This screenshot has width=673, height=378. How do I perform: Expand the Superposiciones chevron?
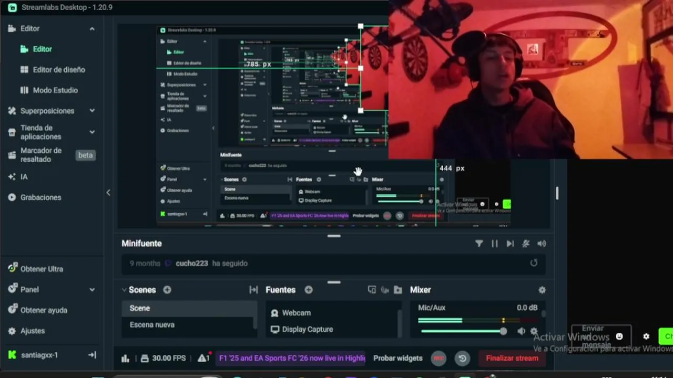coord(92,111)
